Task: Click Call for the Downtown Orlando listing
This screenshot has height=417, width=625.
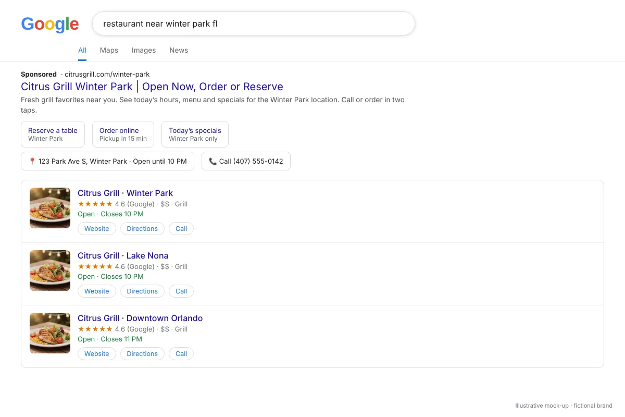Action: (x=181, y=353)
